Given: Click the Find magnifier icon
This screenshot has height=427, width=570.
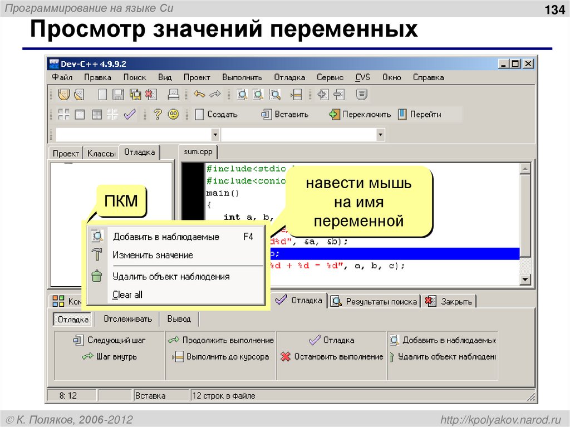Looking at the screenshot, I should 242,95.
